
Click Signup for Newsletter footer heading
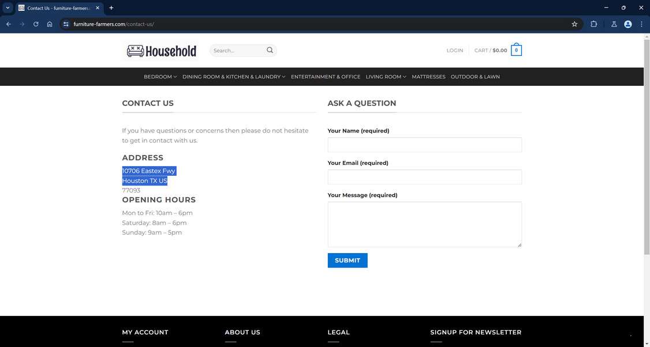click(476, 332)
